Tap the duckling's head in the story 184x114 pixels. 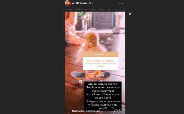click(x=91, y=39)
